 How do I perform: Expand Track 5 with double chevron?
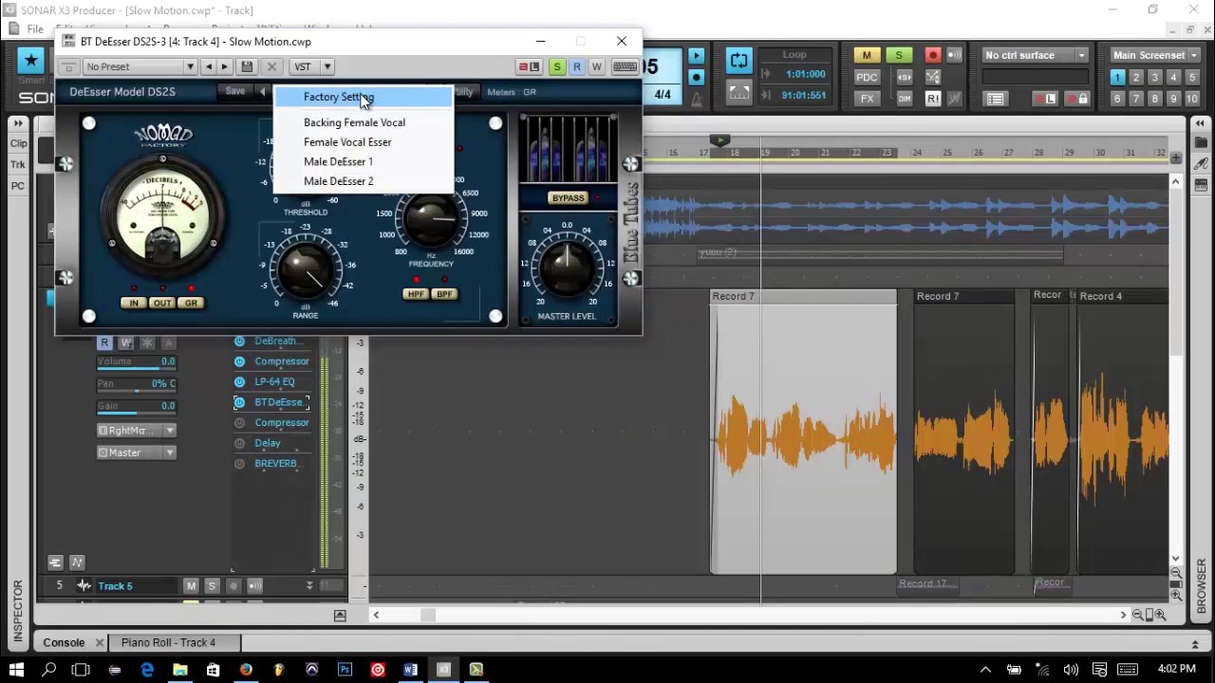coord(309,586)
